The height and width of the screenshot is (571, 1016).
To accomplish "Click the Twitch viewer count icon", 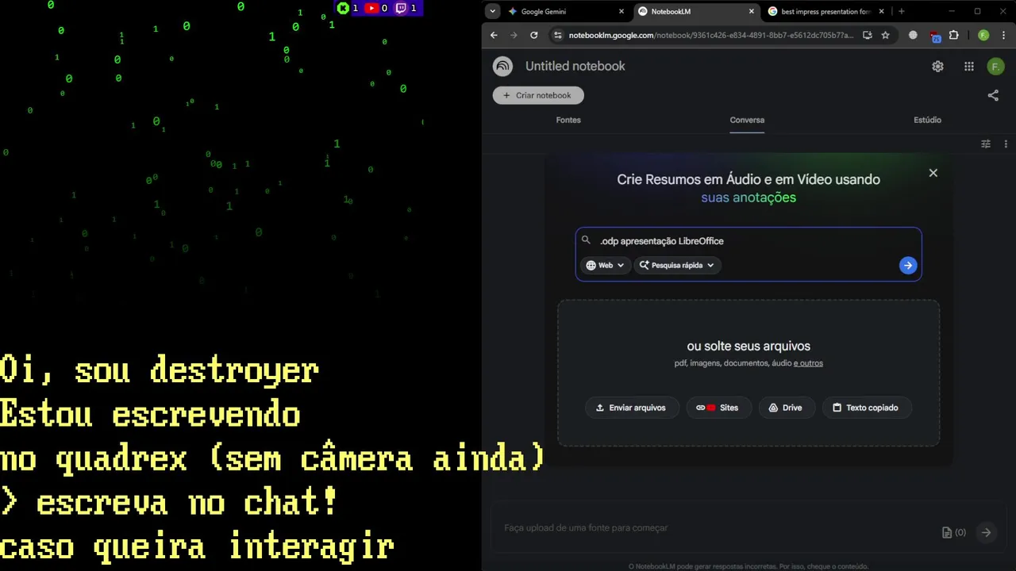I will 401,8.
